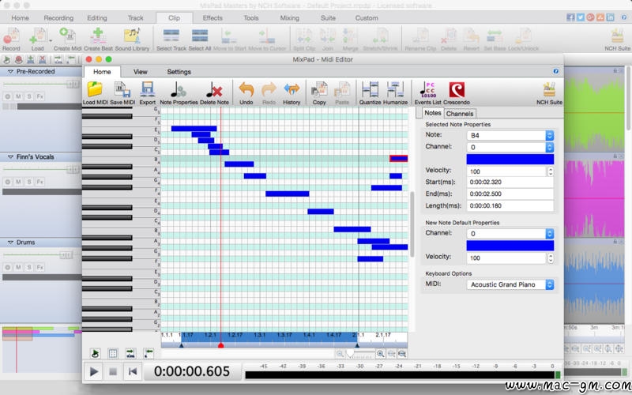Go to start of MIDI clip

[132, 371]
